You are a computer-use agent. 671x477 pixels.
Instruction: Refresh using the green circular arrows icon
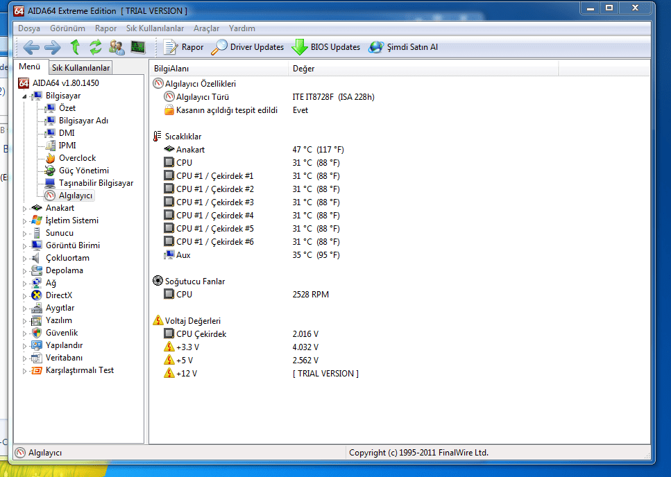(x=96, y=47)
